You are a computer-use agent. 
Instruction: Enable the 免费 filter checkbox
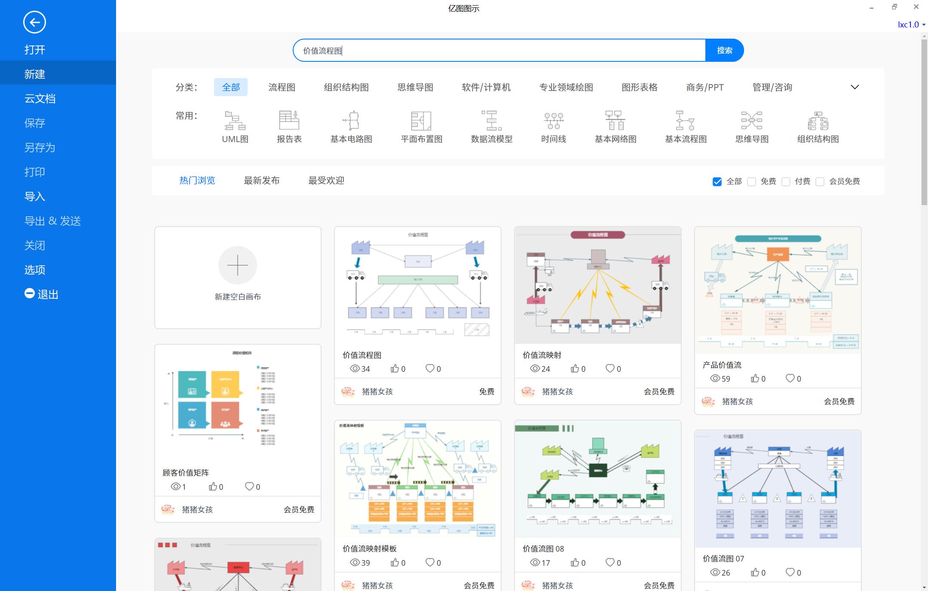(x=752, y=182)
